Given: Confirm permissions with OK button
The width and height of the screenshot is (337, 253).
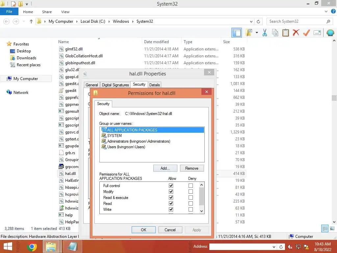Looking at the screenshot, I should click(x=143, y=230).
